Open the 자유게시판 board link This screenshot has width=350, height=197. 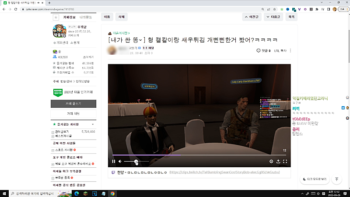[x=121, y=33]
